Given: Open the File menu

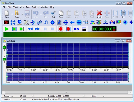Looking at the screenshot, I should (4, 7).
